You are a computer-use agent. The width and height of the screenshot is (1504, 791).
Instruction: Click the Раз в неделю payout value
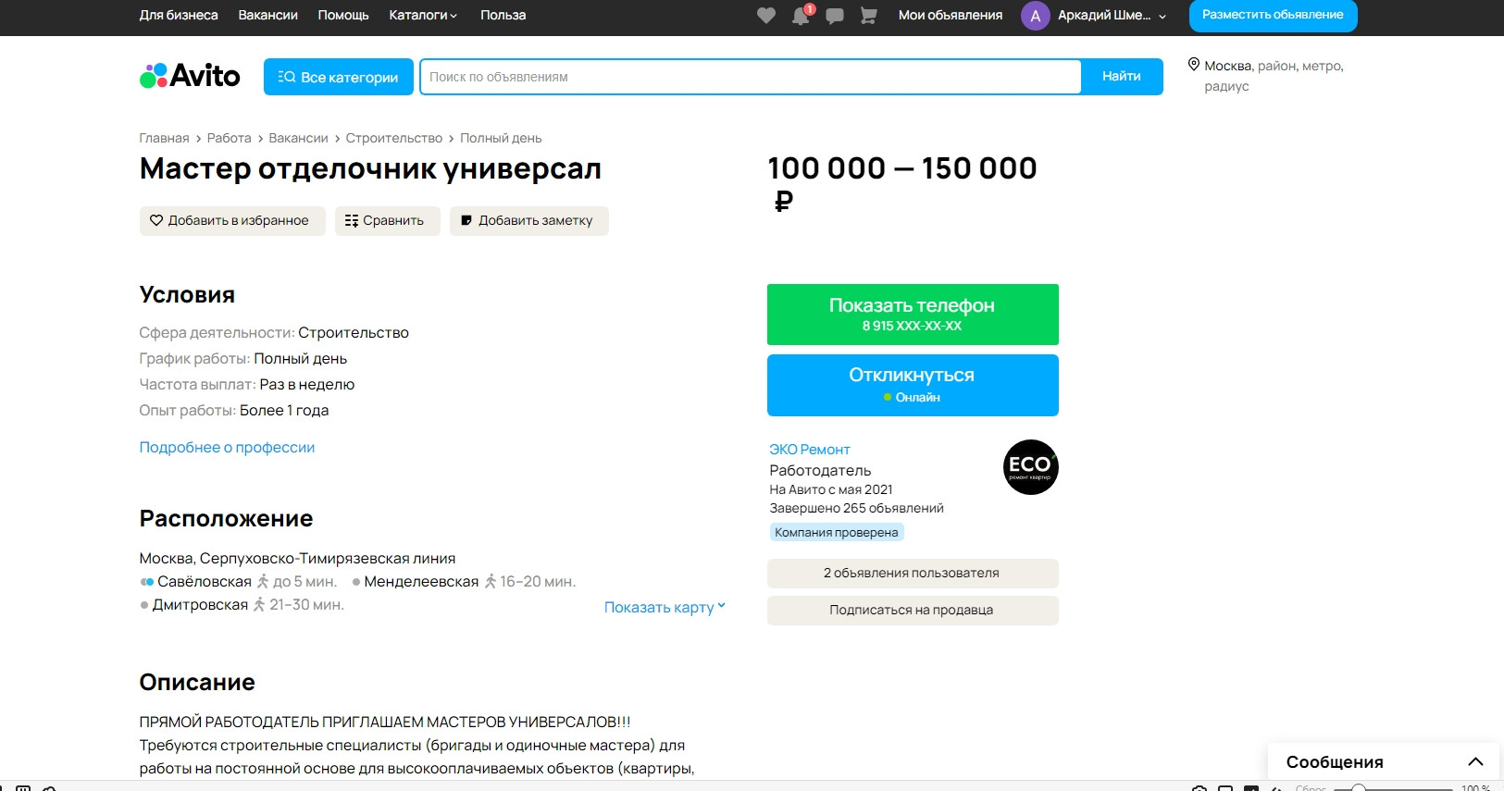307,385
